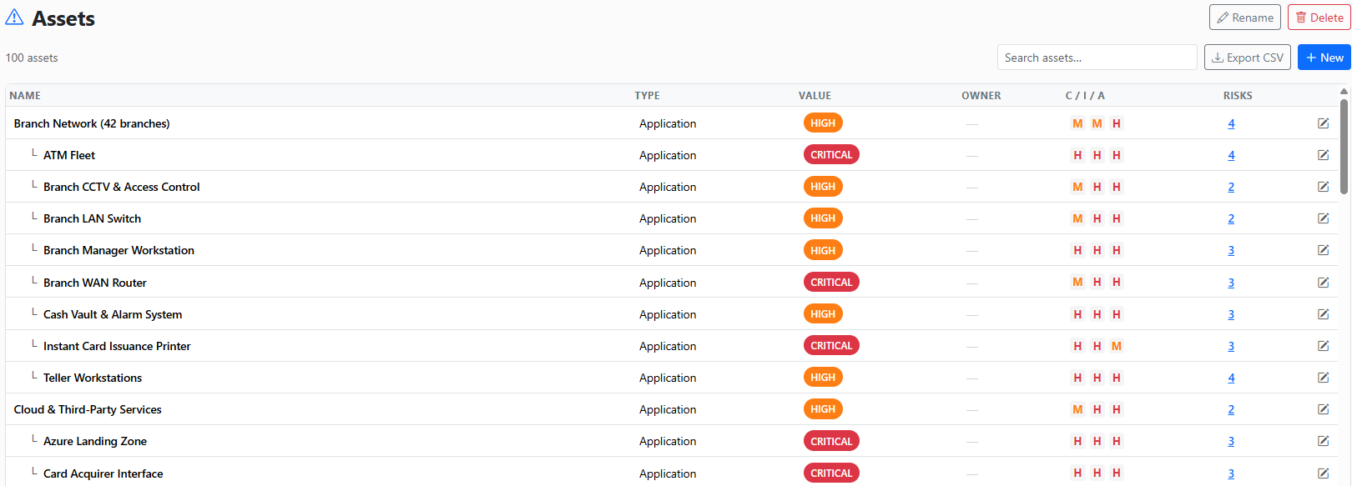Open the risks link for Branch WAN Router
1352x486 pixels.
point(1231,283)
